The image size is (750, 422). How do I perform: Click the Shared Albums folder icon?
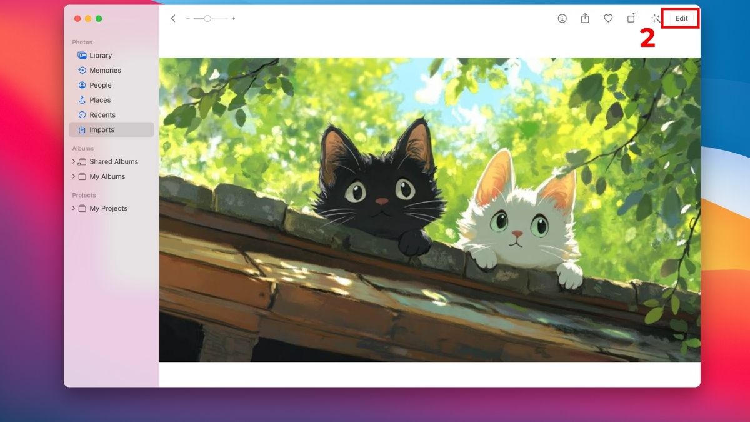tap(82, 161)
